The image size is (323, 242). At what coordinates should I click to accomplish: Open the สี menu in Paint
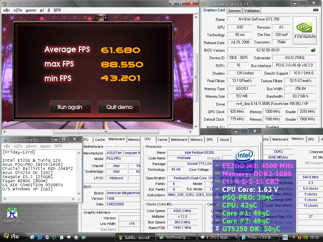(49, 10)
